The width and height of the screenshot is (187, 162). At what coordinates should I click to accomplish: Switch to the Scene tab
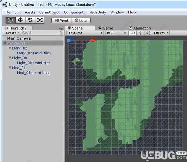pyautogui.click(x=80, y=28)
